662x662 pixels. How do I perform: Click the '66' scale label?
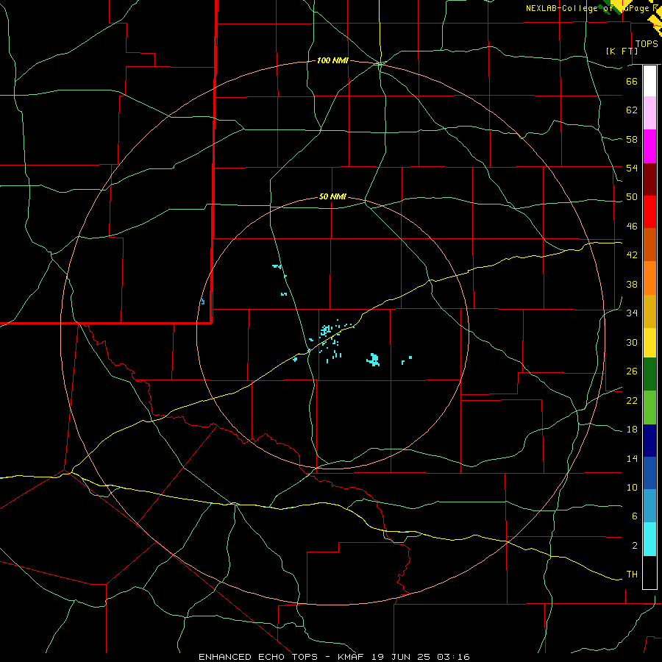point(632,81)
